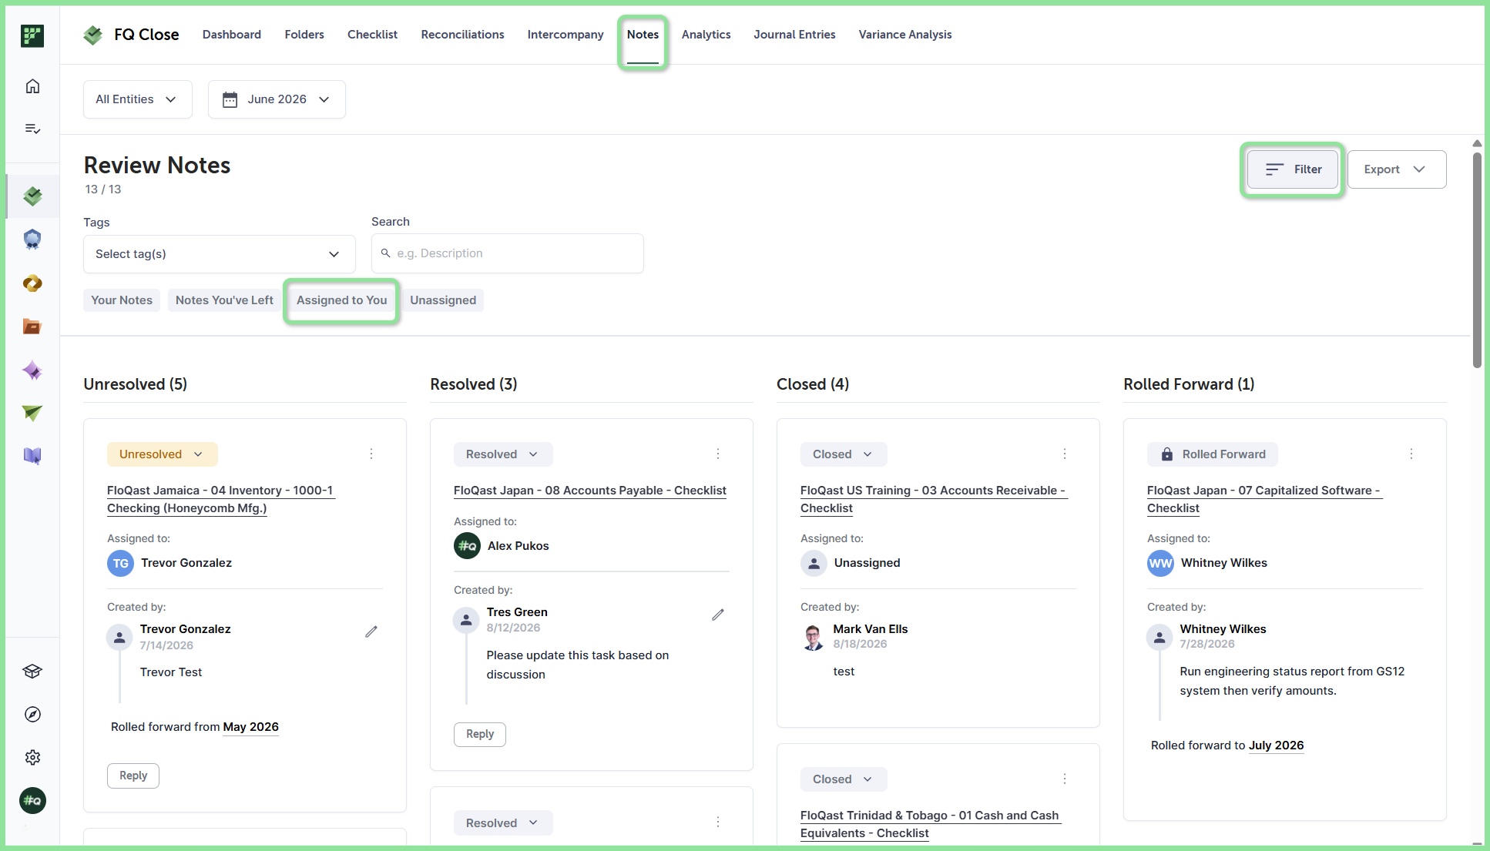Open FloQast Japan 08 Accounts Payable link
This screenshot has height=851, width=1490.
point(590,491)
